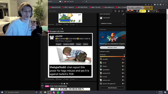
Task: Click the page vertical scrollbar
Action: coord(167,50)
